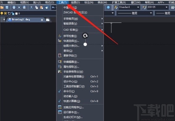
Task: Expand the 绘图次序(D) submenu
Action: pos(80,46)
